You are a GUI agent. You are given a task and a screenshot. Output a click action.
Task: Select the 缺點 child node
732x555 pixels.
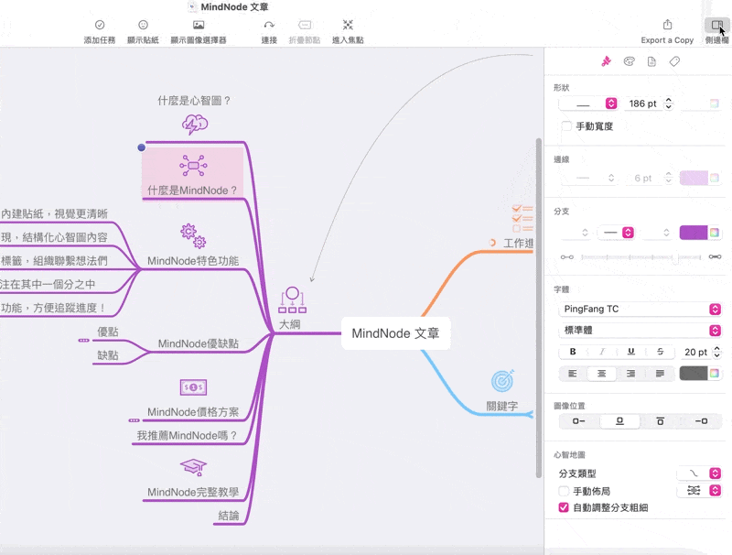pos(108,355)
